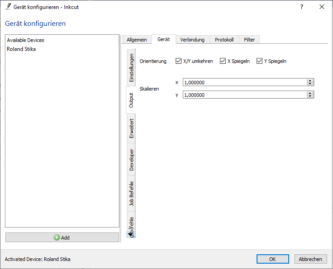
Task: Open the Verbindung tab
Action: point(192,40)
